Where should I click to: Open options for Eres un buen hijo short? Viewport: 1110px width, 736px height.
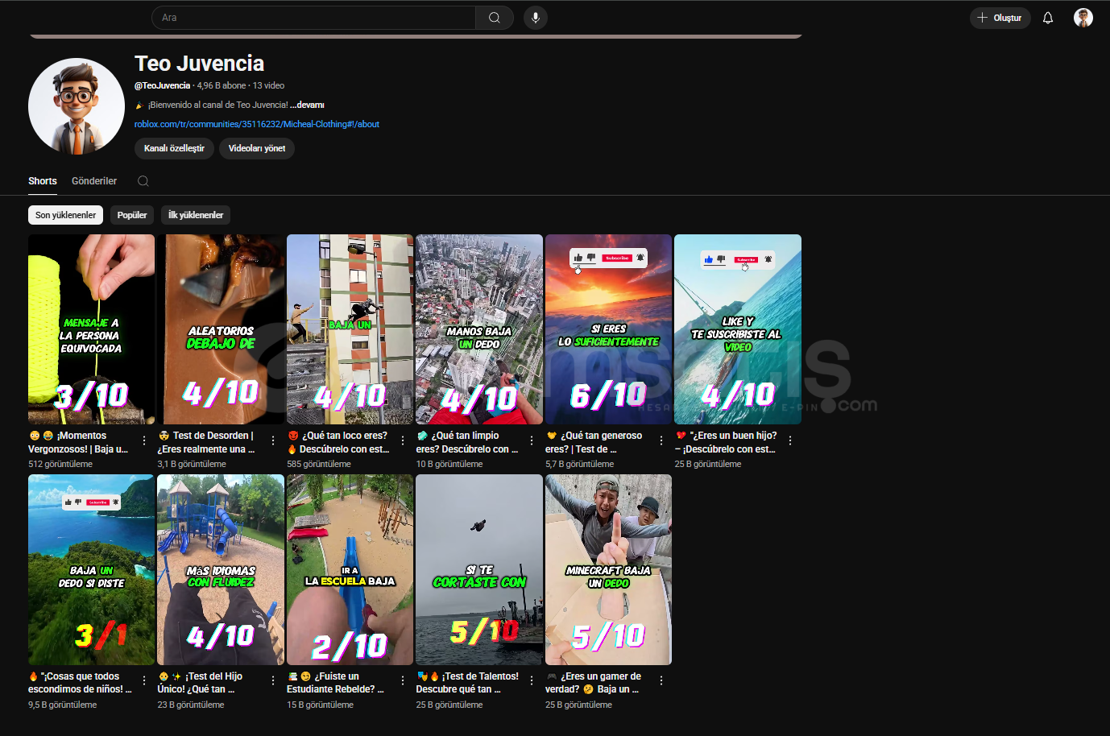[x=790, y=440]
